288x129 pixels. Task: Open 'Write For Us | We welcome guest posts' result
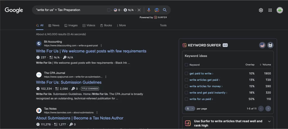point(91,51)
